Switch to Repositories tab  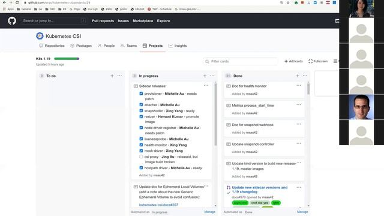52,46
